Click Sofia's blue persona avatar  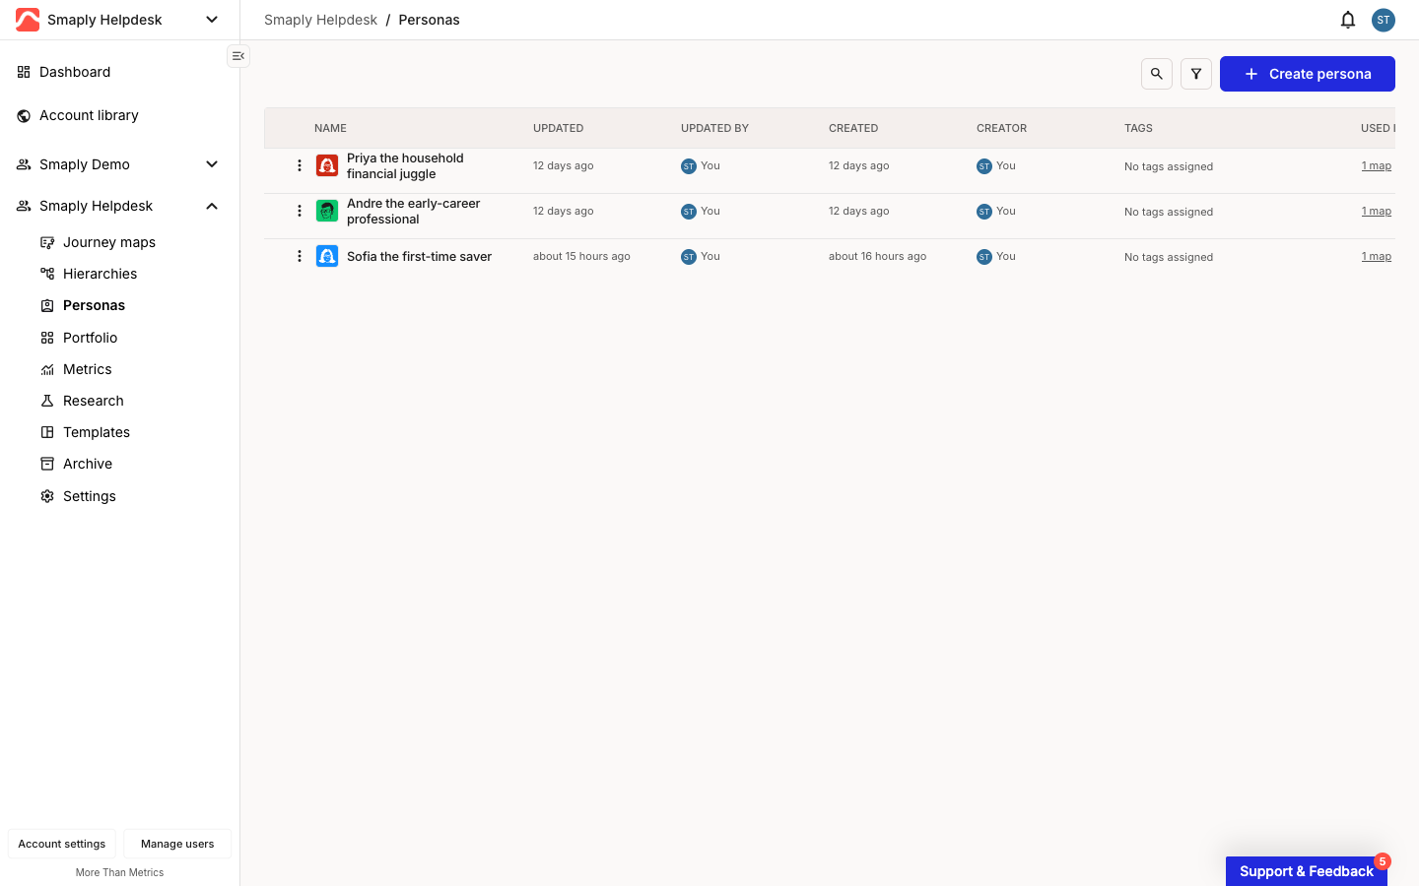[x=327, y=256]
